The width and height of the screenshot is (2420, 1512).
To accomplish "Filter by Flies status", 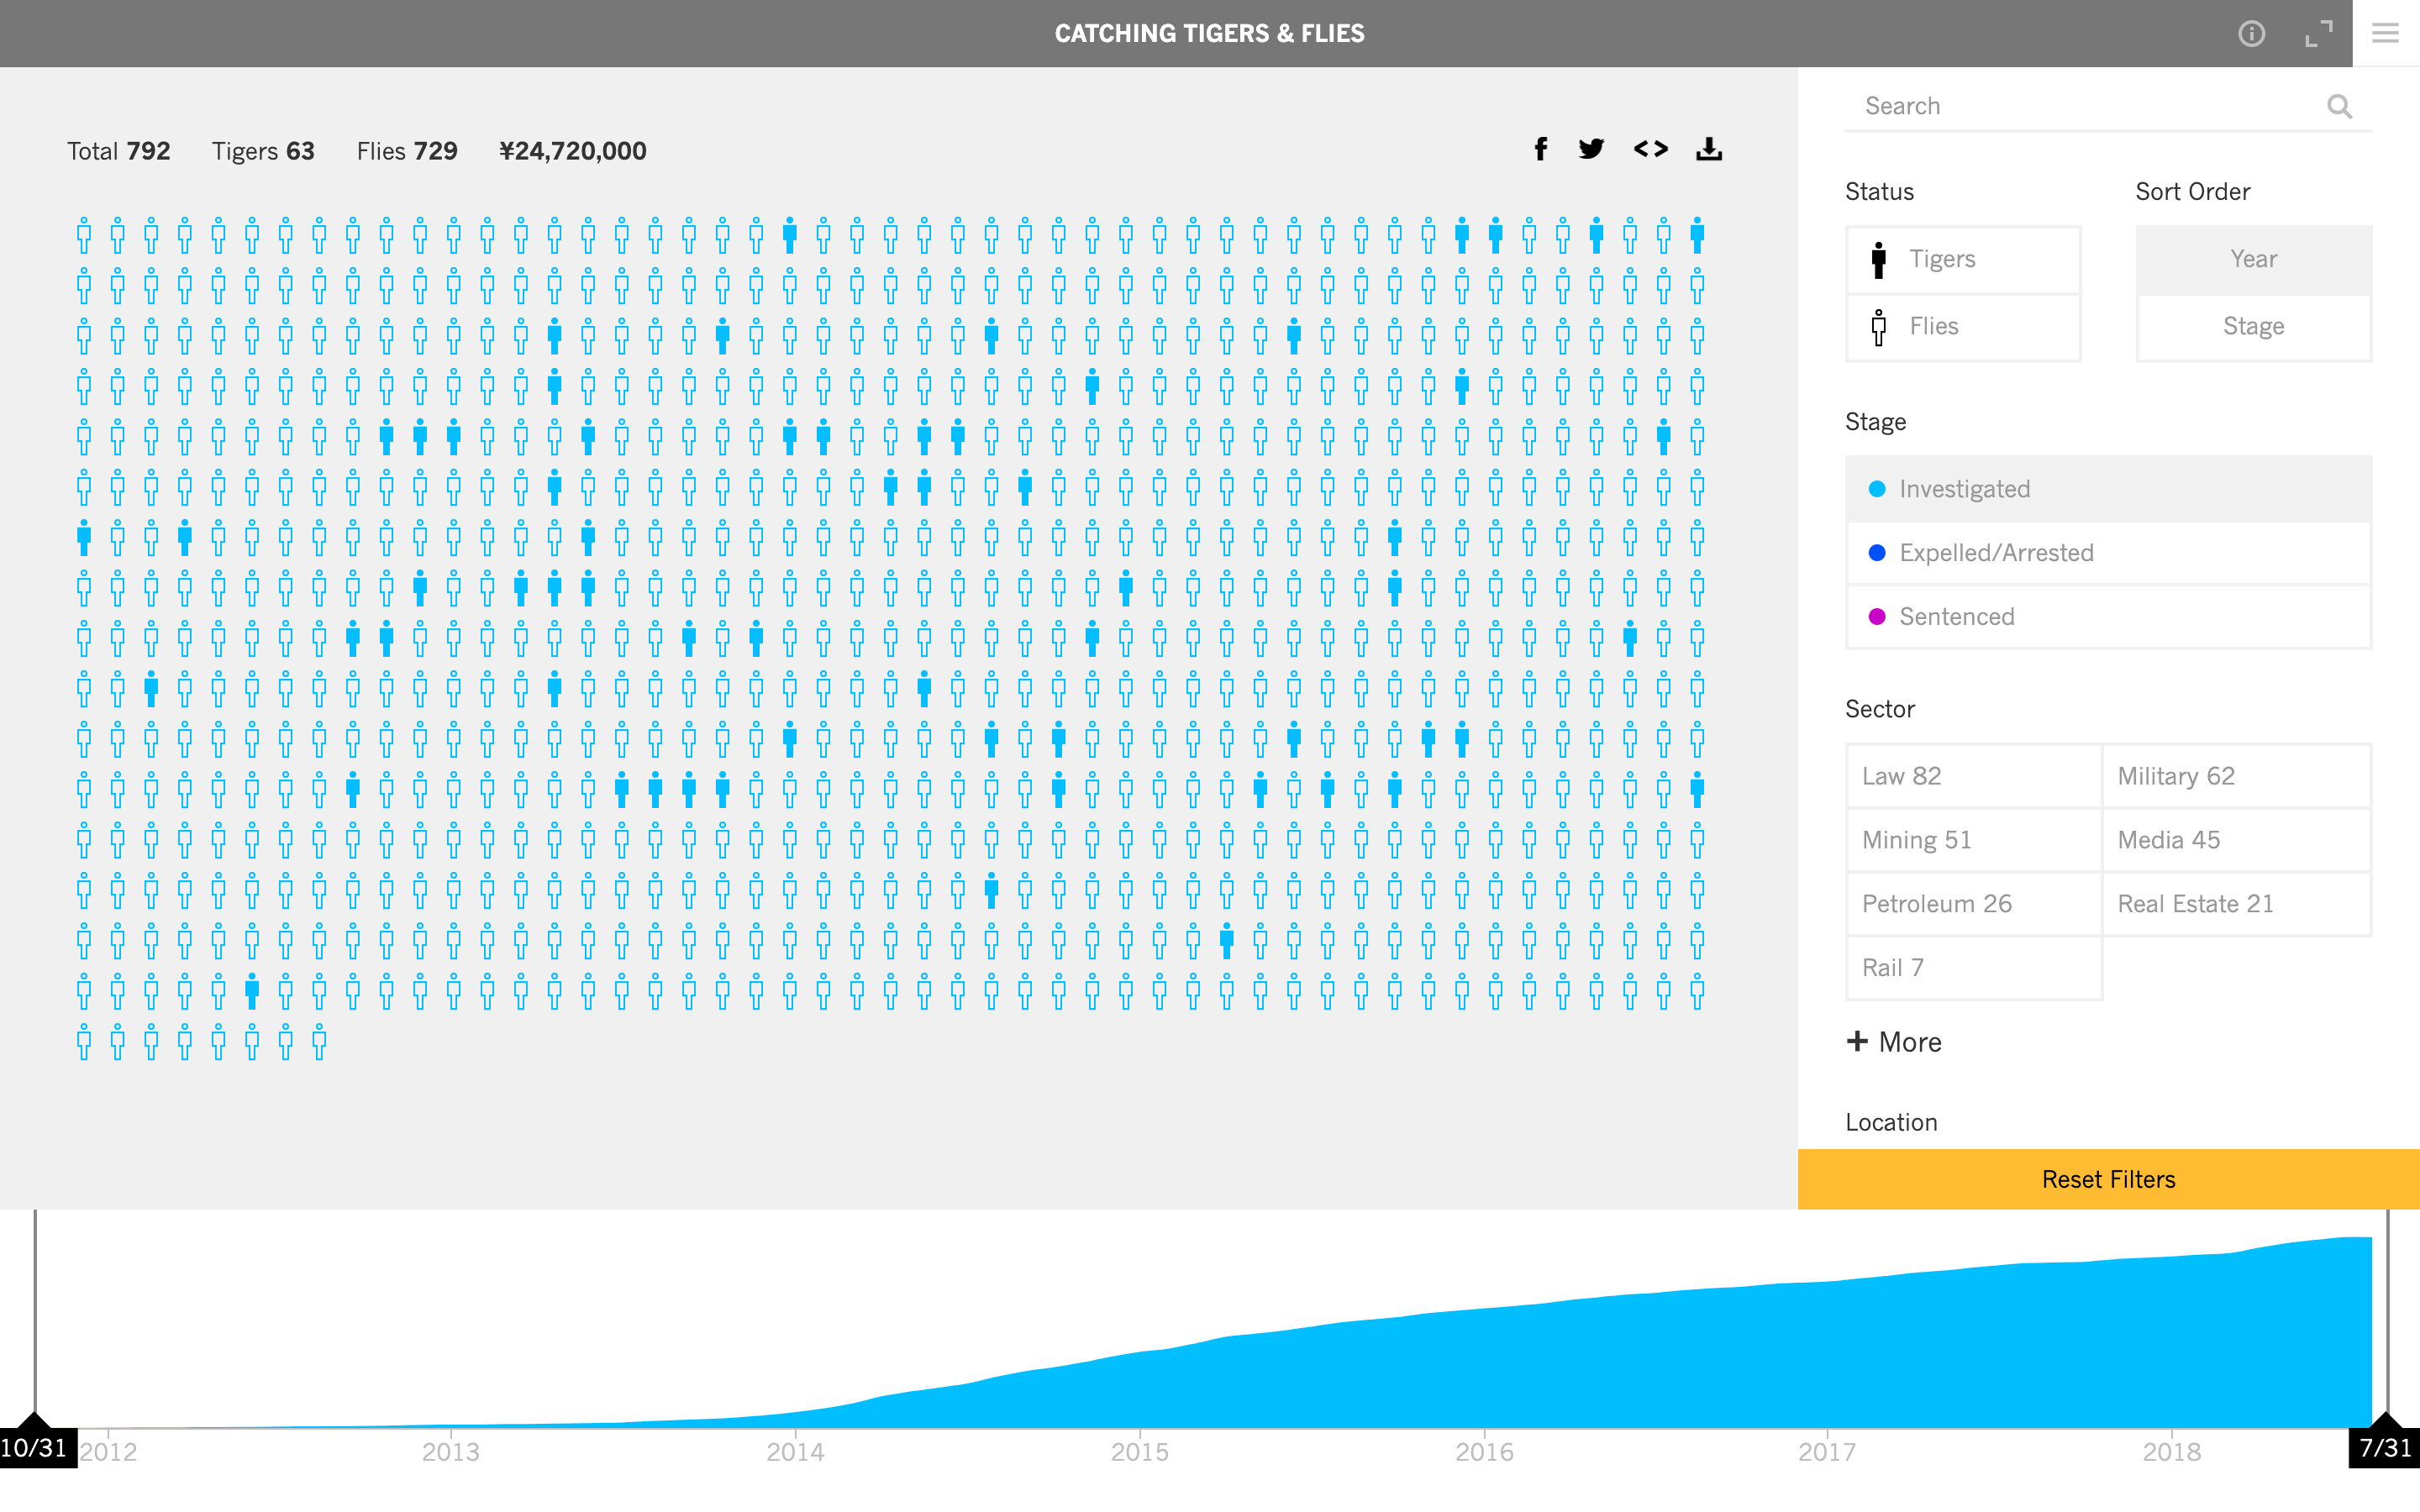I will coord(1963,326).
